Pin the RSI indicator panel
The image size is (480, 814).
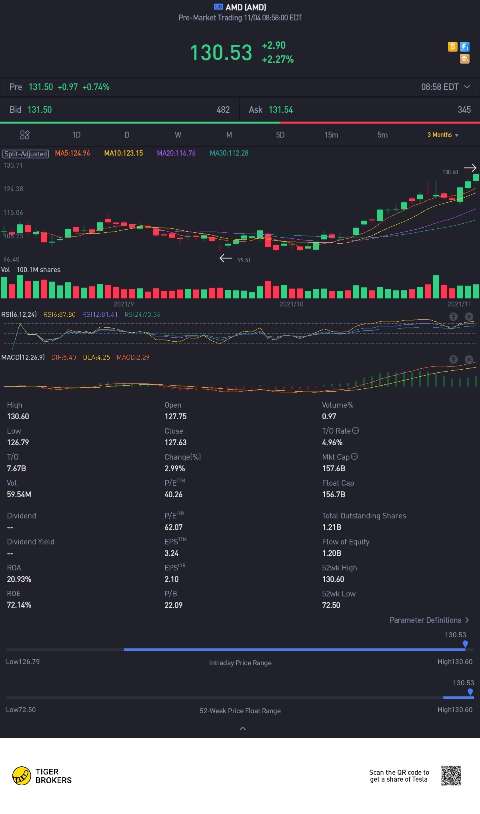tap(453, 316)
